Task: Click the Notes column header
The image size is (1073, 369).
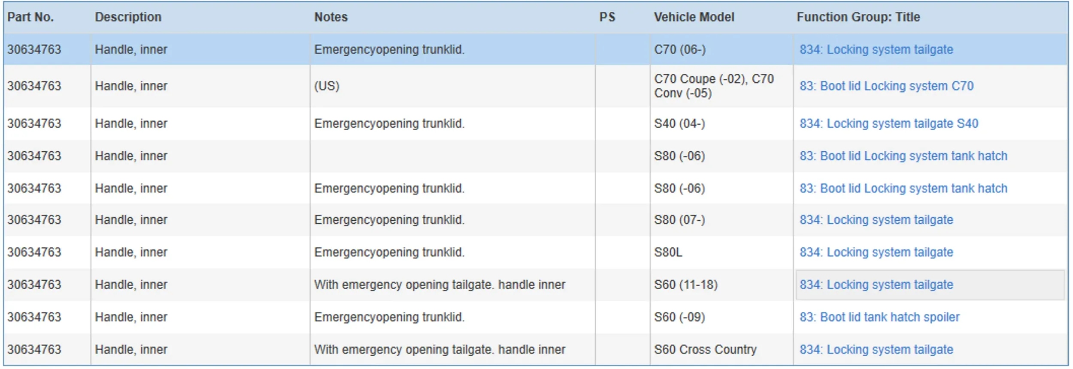Action: tap(330, 17)
